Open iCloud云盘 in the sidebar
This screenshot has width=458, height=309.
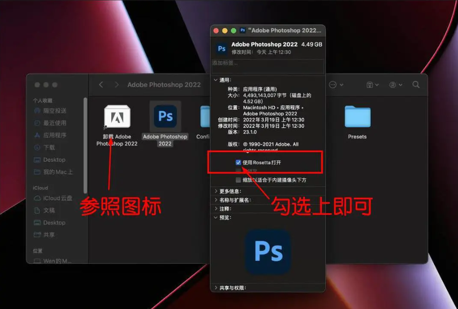[57, 198]
